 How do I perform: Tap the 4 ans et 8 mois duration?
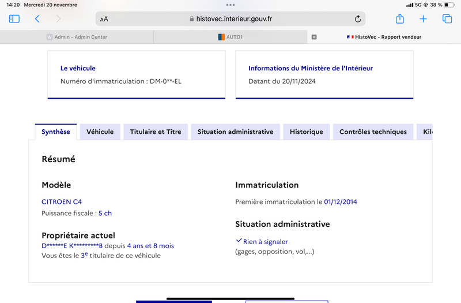[x=150, y=246]
